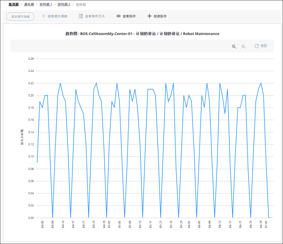Click the 0.12 y-axis label
This screenshot has height=244, width=283.
point(31,144)
